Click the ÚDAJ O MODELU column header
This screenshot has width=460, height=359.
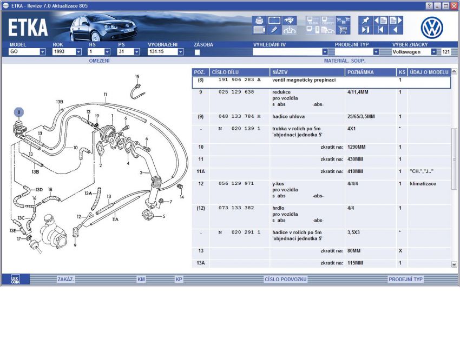click(x=429, y=72)
